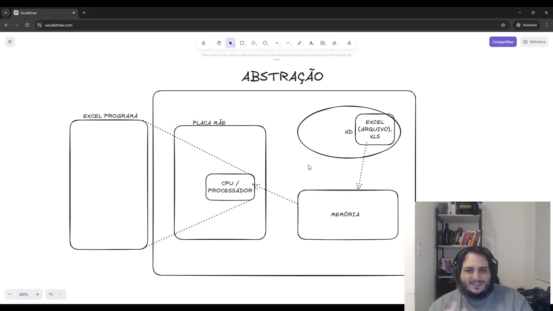Screen dimensions: 553x311
Task: Toggle the keep-tool-active lock
Action: coord(203,43)
